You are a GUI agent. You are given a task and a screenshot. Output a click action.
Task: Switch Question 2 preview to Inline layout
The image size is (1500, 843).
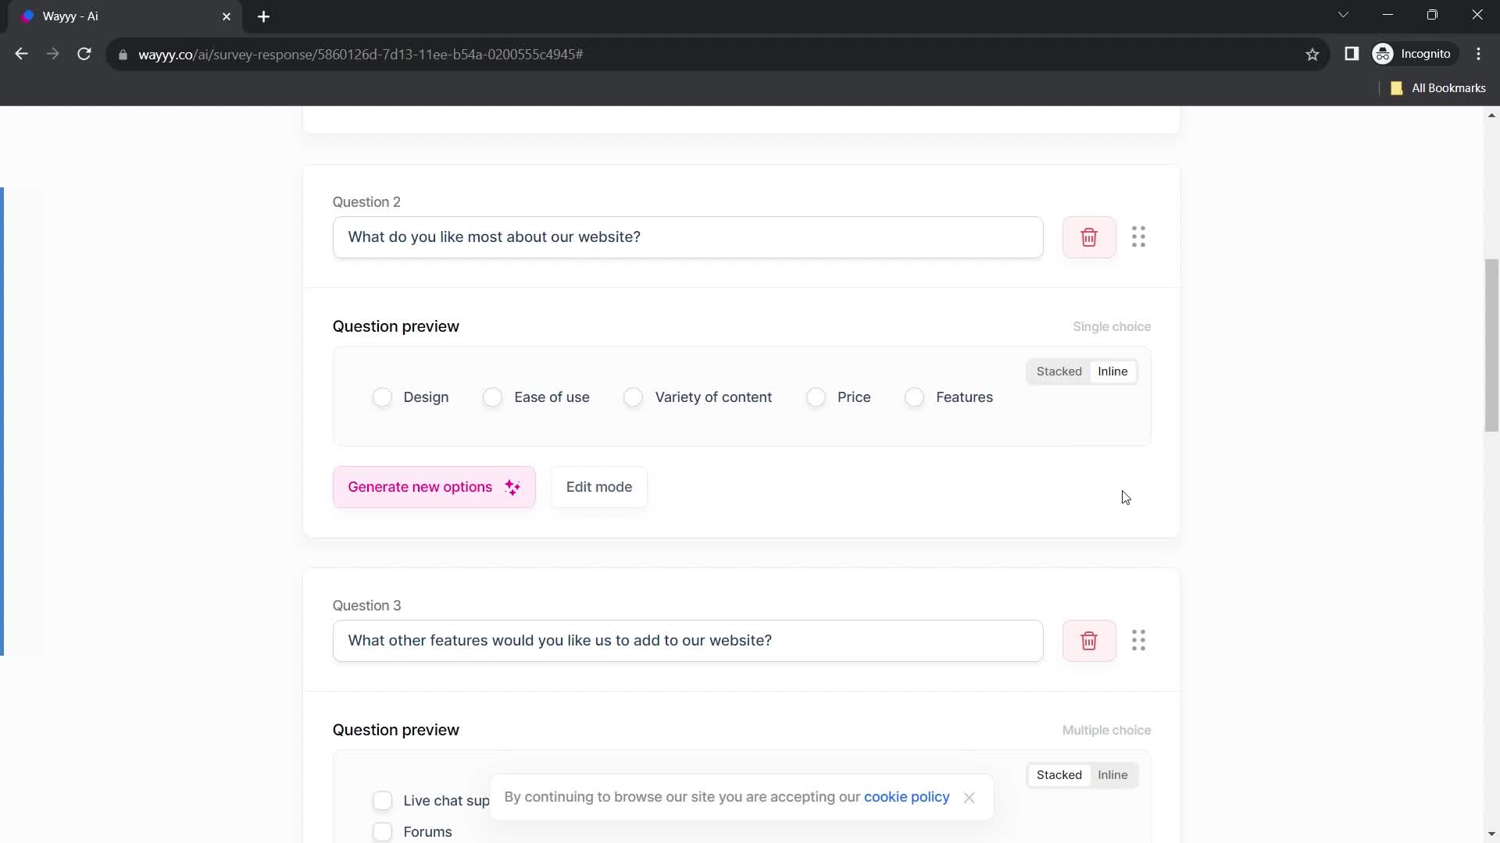1112,372
